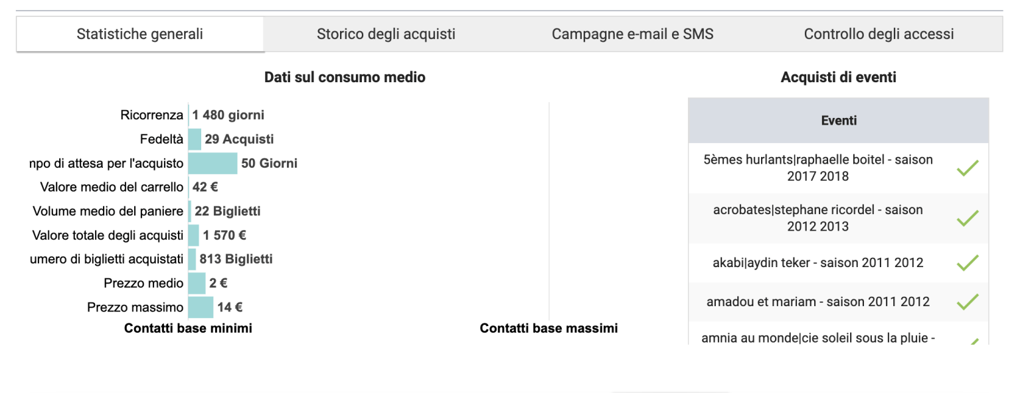Screen dimensions: 1020x393
Task: Click the 50 Giorni waiting time bar
Action: click(x=212, y=163)
